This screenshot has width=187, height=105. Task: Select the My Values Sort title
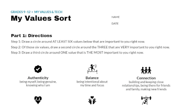click(41, 18)
